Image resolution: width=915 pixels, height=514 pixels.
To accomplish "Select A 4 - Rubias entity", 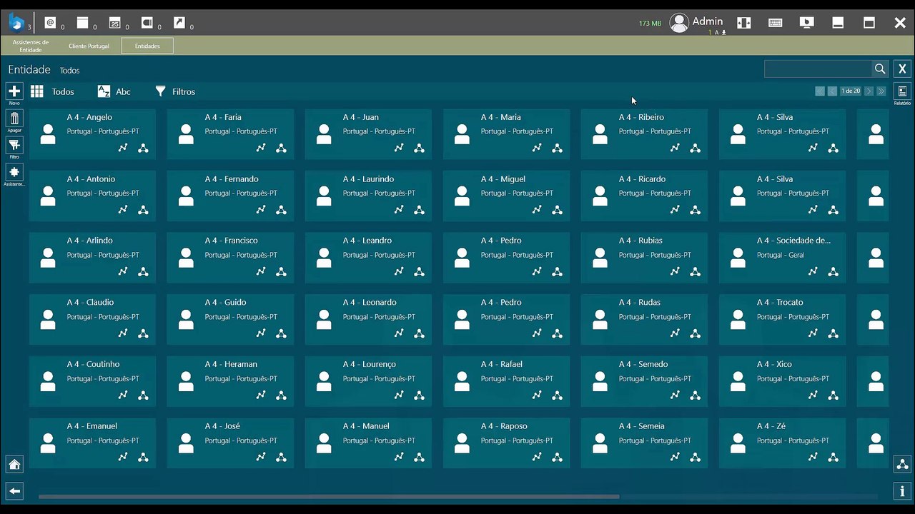I will point(645,257).
